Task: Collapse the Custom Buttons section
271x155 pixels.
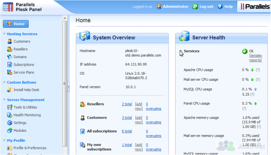Action: (x=4, y=82)
